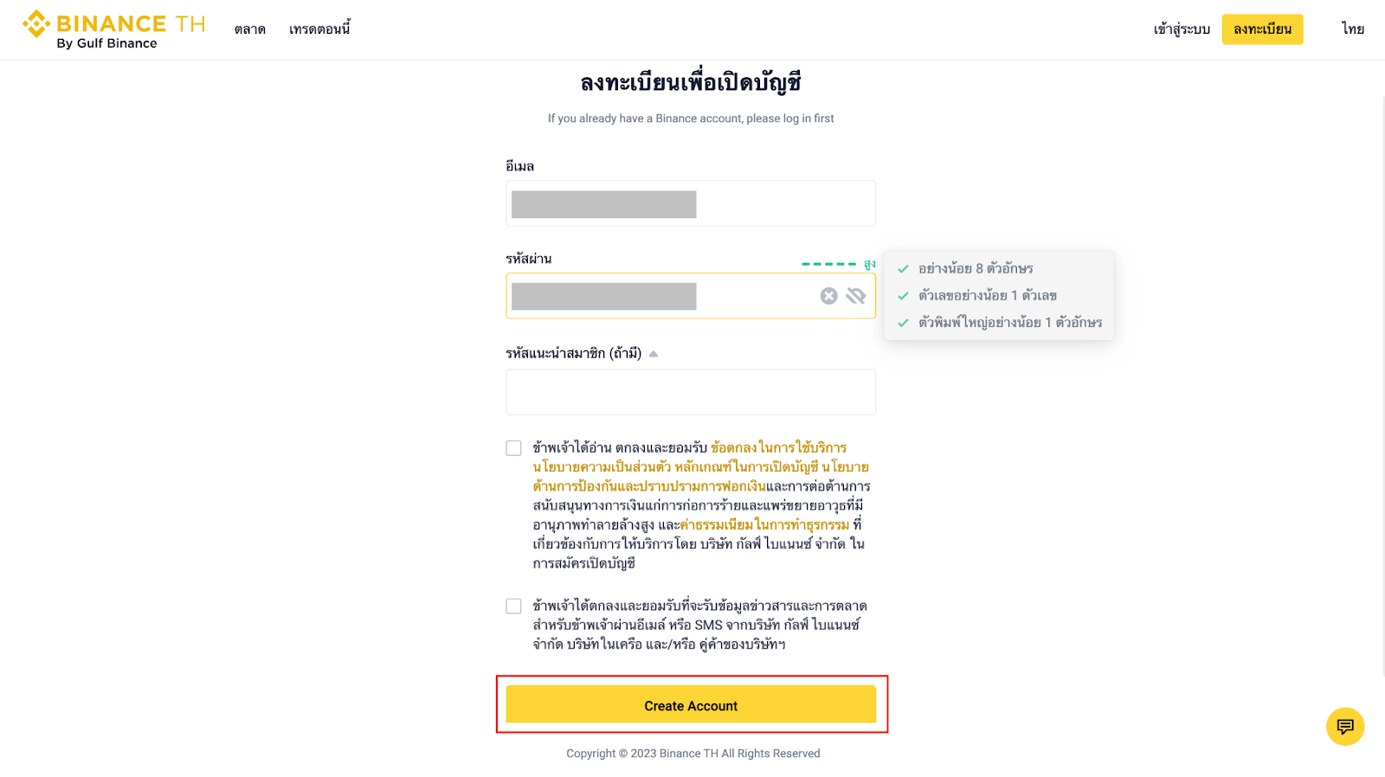Open the เทรดตอนนี้ trade now menu
The height and width of the screenshot is (777, 1385).
click(319, 29)
